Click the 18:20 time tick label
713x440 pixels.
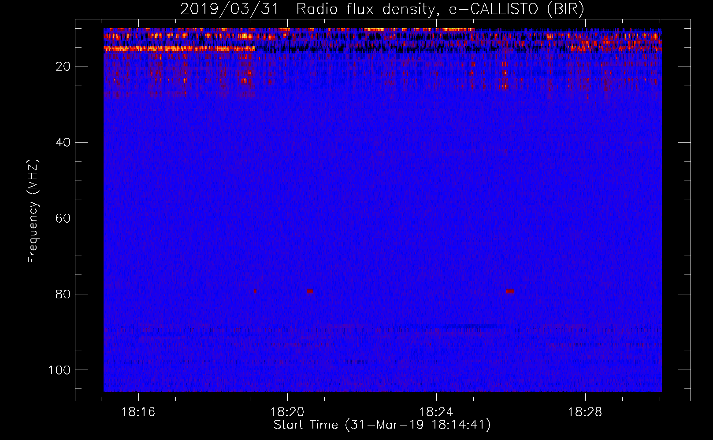(x=287, y=412)
